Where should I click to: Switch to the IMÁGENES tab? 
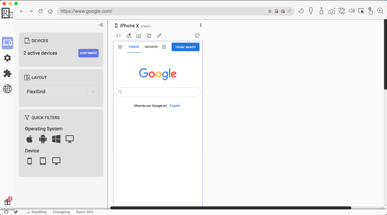pos(151,47)
